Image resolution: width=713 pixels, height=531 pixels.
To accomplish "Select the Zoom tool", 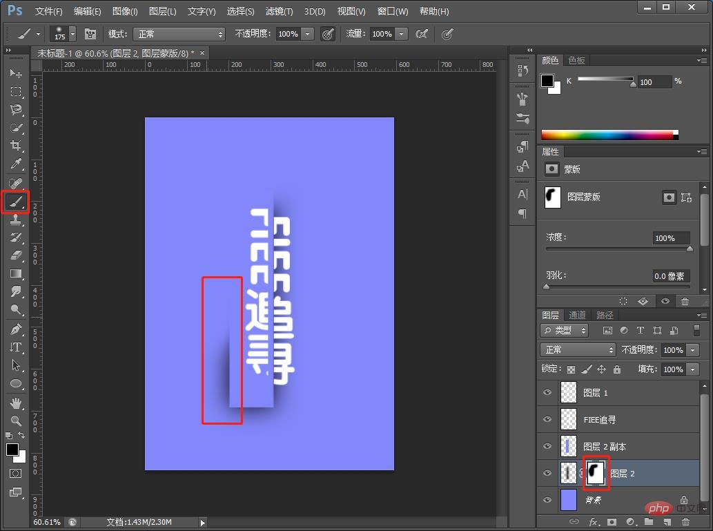I will [x=16, y=421].
